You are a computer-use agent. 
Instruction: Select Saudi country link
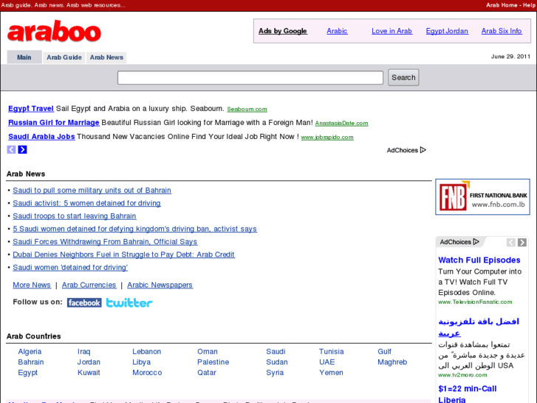pyautogui.click(x=276, y=351)
